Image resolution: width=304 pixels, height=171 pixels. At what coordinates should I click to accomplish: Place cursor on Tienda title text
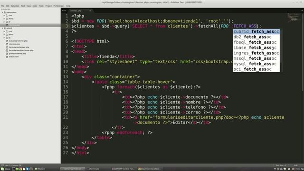click(106, 57)
